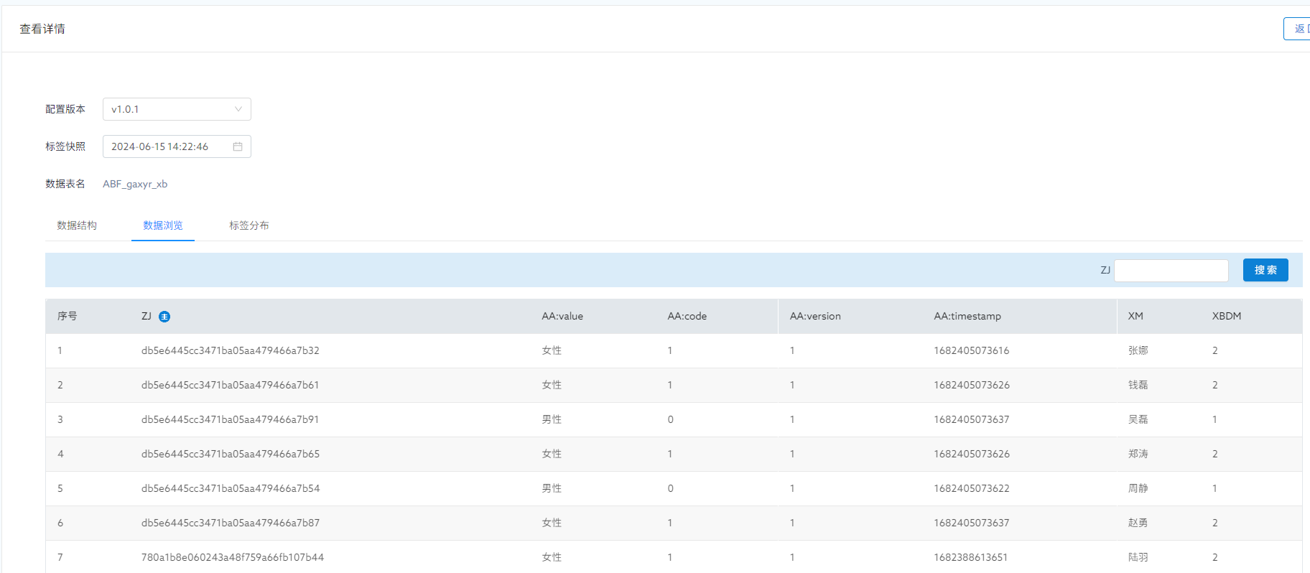Click the XBDM column header
This screenshot has height=573, width=1310.
[1227, 316]
